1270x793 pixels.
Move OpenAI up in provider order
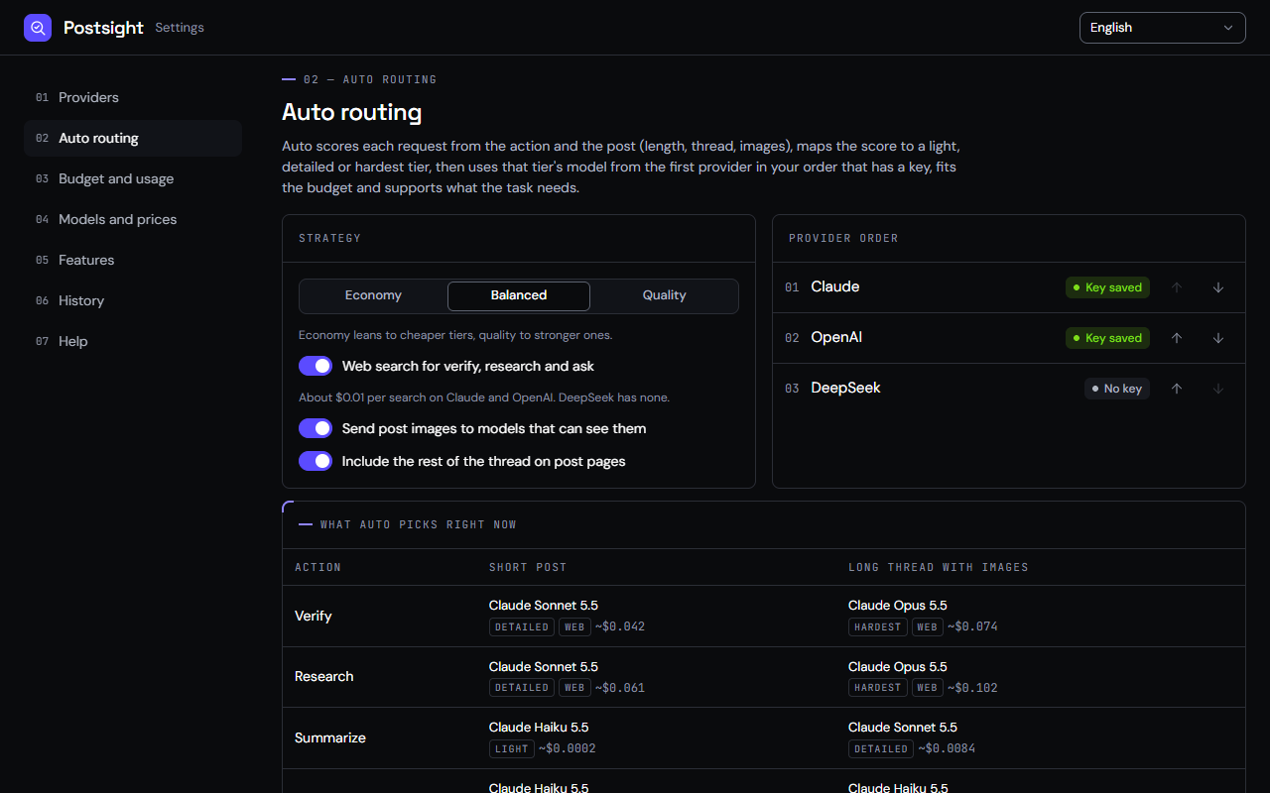(1177, 338)
